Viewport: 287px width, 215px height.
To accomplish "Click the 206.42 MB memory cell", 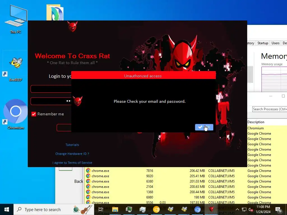I will 197,170.
